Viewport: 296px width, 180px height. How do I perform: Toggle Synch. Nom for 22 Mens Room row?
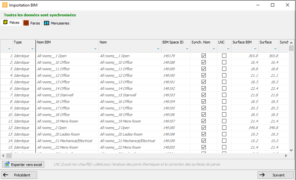click(x=204, y=147)
